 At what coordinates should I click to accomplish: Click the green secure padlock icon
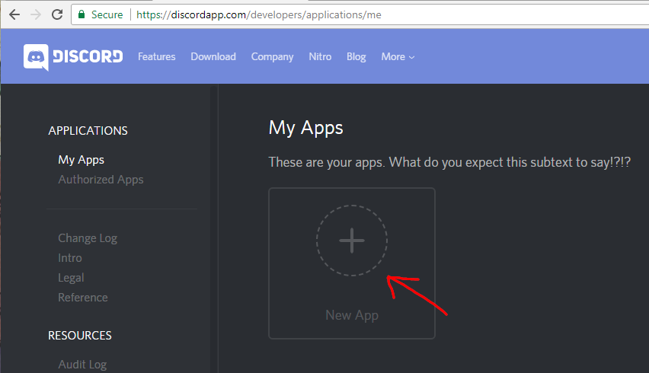[82, 14]
